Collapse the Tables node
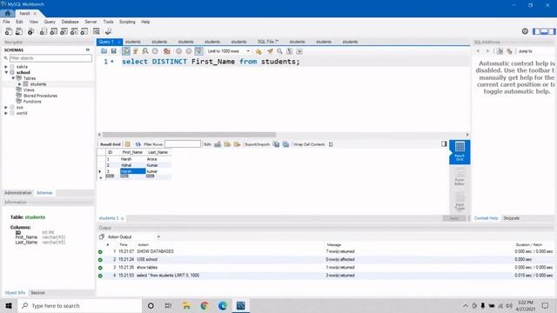This screenshot has width=557, height=313. point(13,78)
